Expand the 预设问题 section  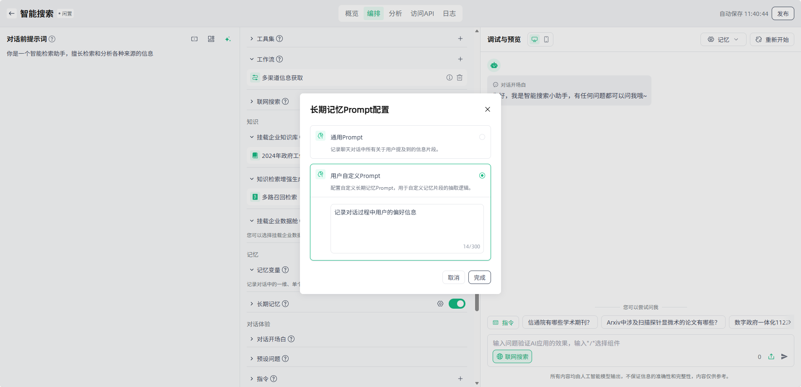pyautogui.click(x=269, y=359)
